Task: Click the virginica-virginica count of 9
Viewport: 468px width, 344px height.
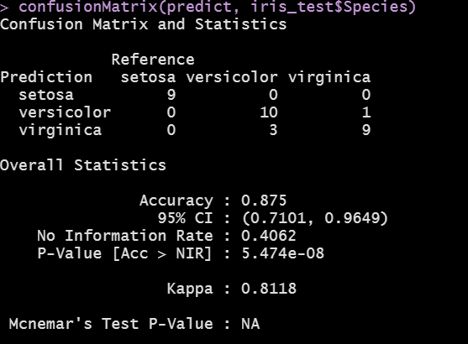Action: (x=366, y=130)
